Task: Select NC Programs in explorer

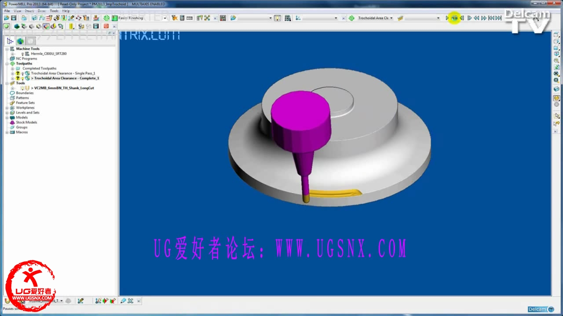Action: pos(26,58)
